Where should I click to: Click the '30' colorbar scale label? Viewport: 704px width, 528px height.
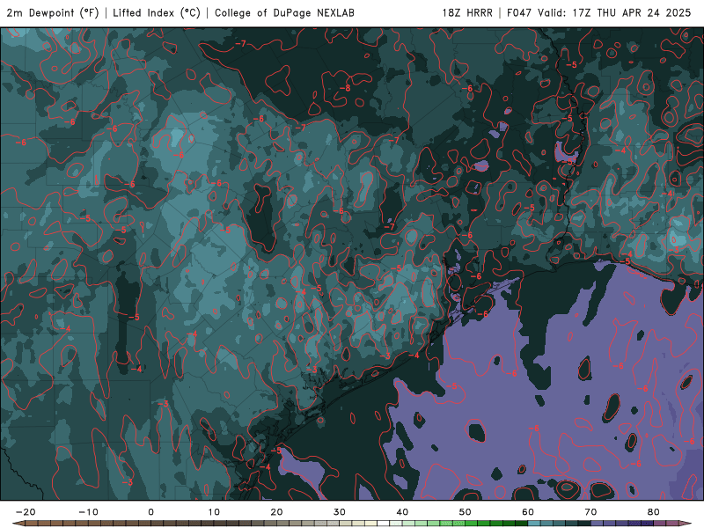(340, 512)
